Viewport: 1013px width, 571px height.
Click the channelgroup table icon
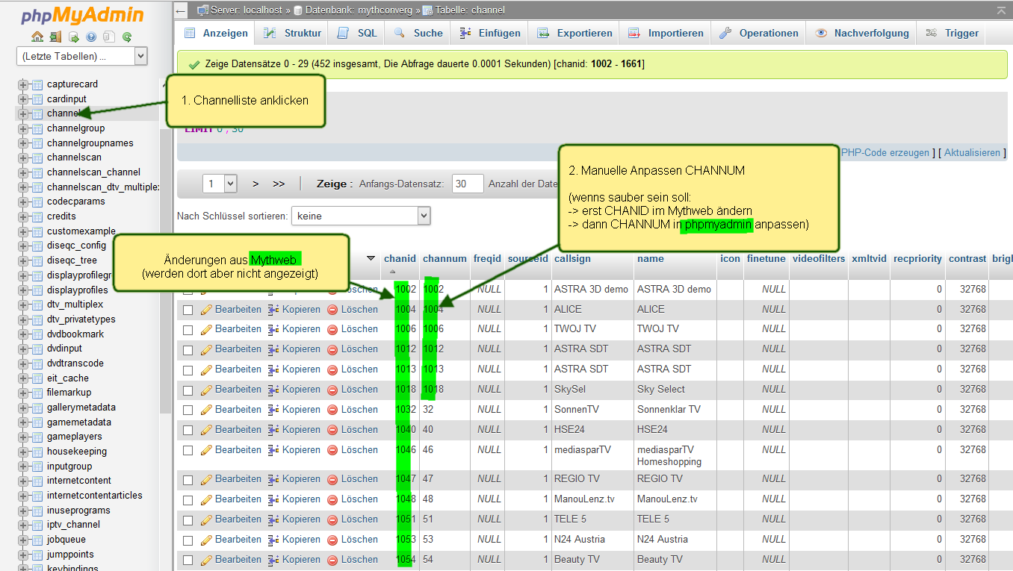pyautogui.click(x=37, y=128)
